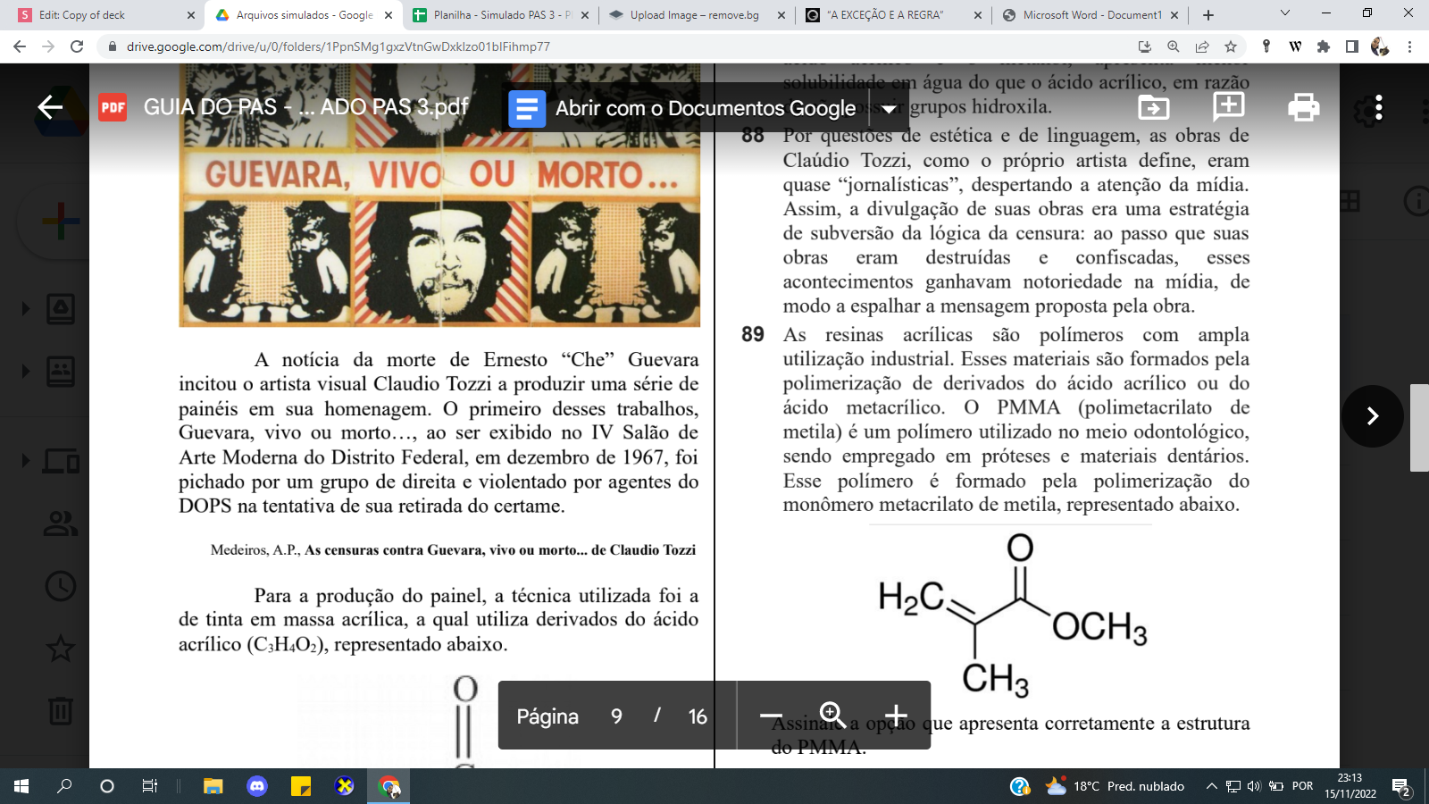The image size is (1429, 804).
Task: Zoom out with the minus button
Action: tap(771, 716)
